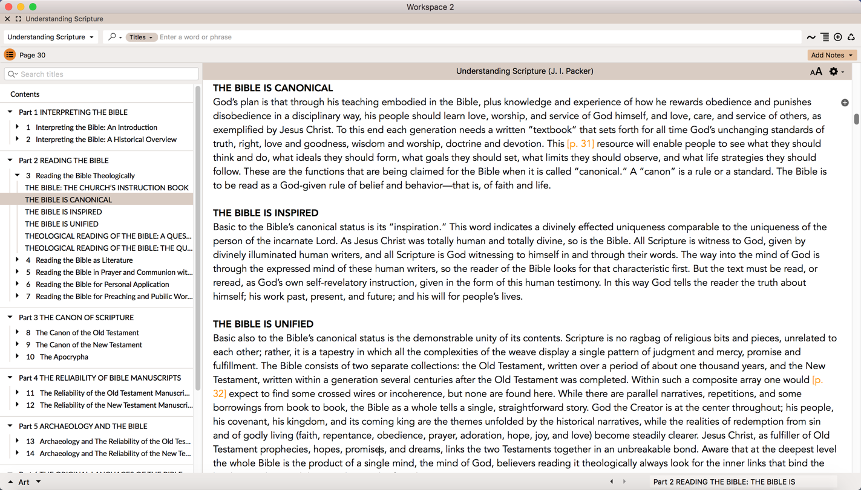Open the Understanding Scripture module dropdown
861x490 pixels.
[50, 37]
